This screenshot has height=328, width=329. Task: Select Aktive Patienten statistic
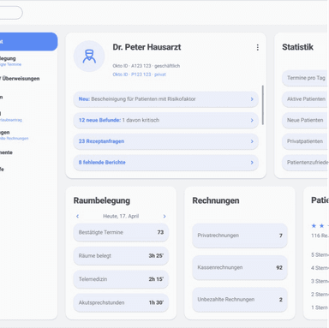tap(305, 99)
